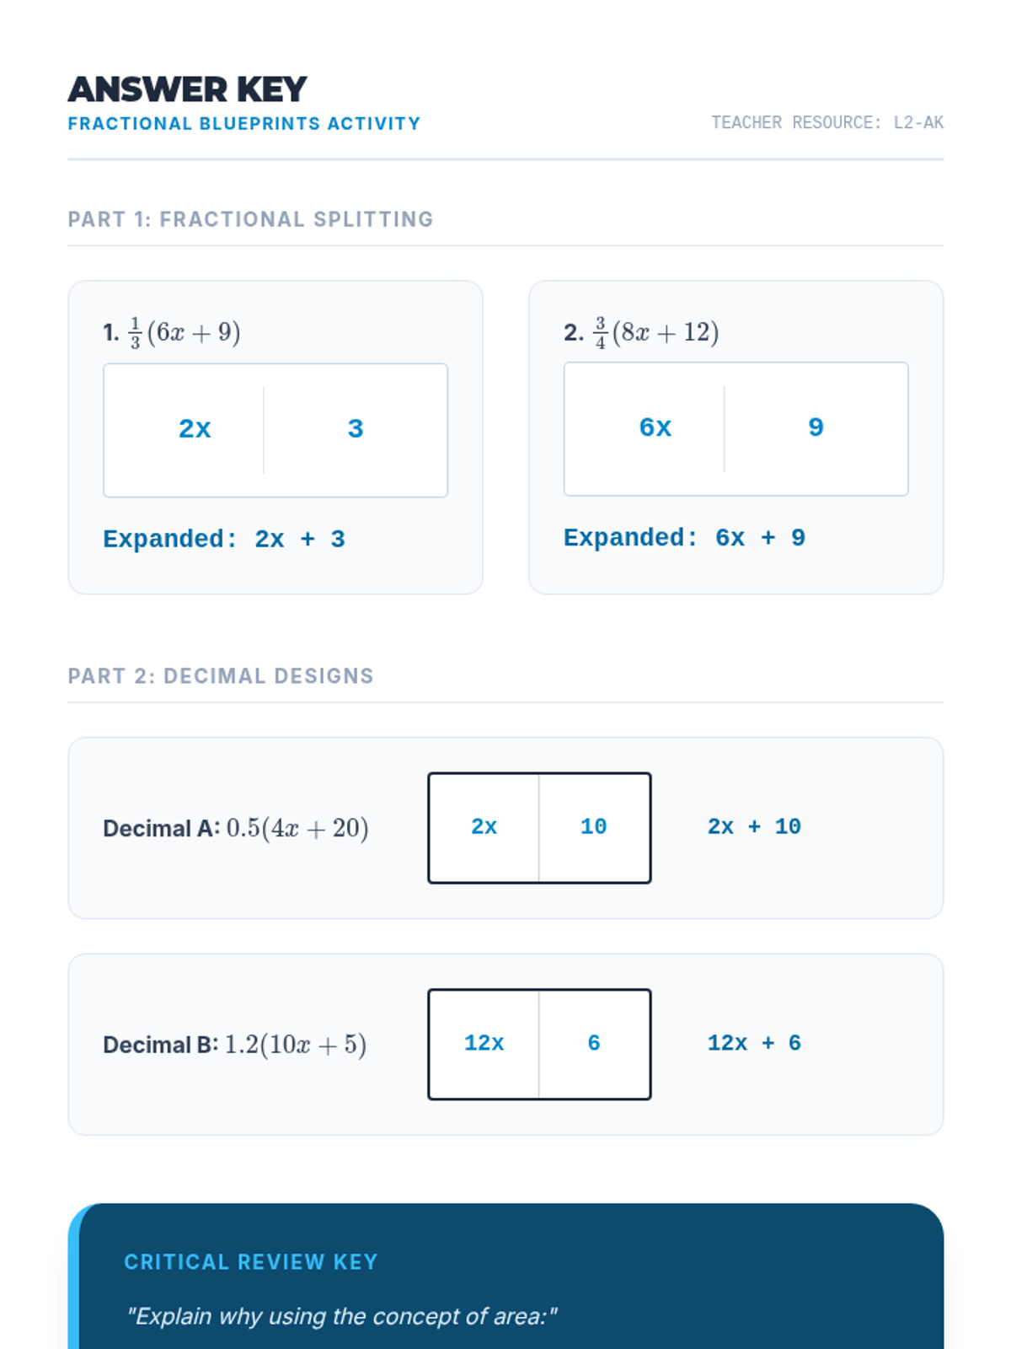This screenshot has width=1011, height=1349.
Task: Select the 6x cell in problem 2 diagram
Action: tap(655, 427)
